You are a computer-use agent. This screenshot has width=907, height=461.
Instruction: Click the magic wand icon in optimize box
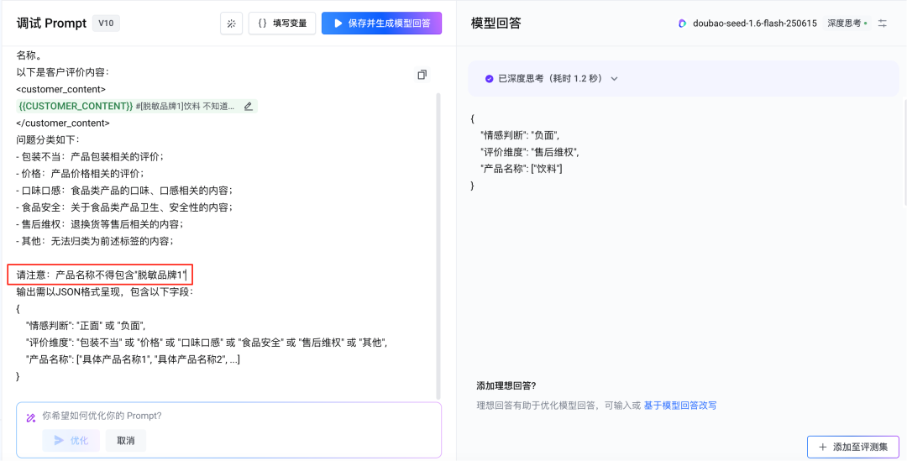[x=31, y=416]
